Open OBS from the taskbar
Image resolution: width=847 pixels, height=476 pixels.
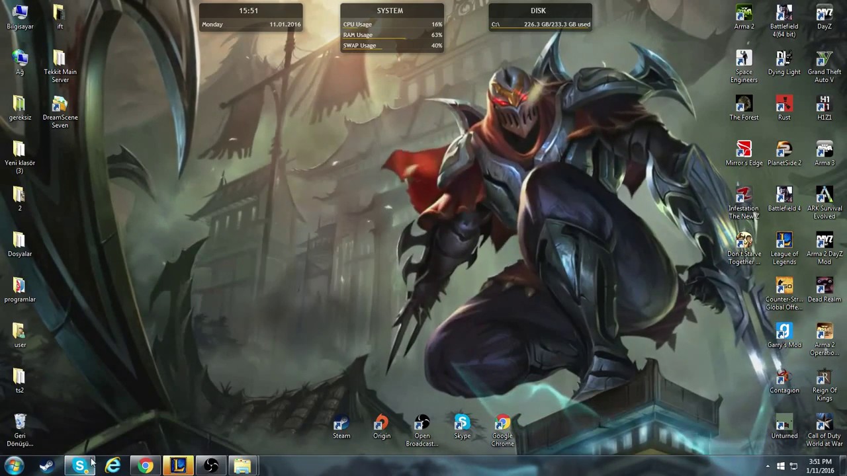pos(210,466)
